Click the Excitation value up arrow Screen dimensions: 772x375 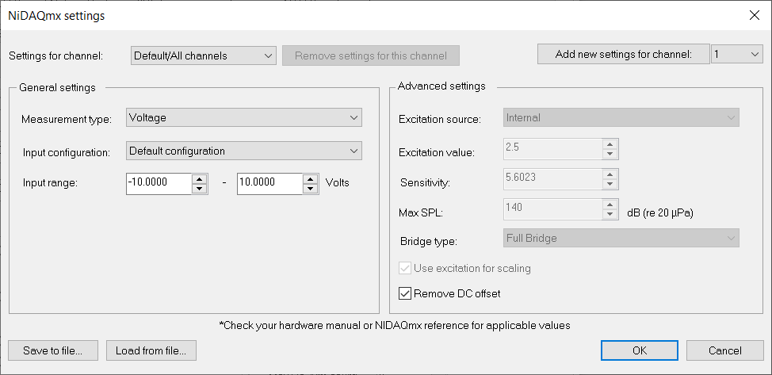click(x=610, y=144)
